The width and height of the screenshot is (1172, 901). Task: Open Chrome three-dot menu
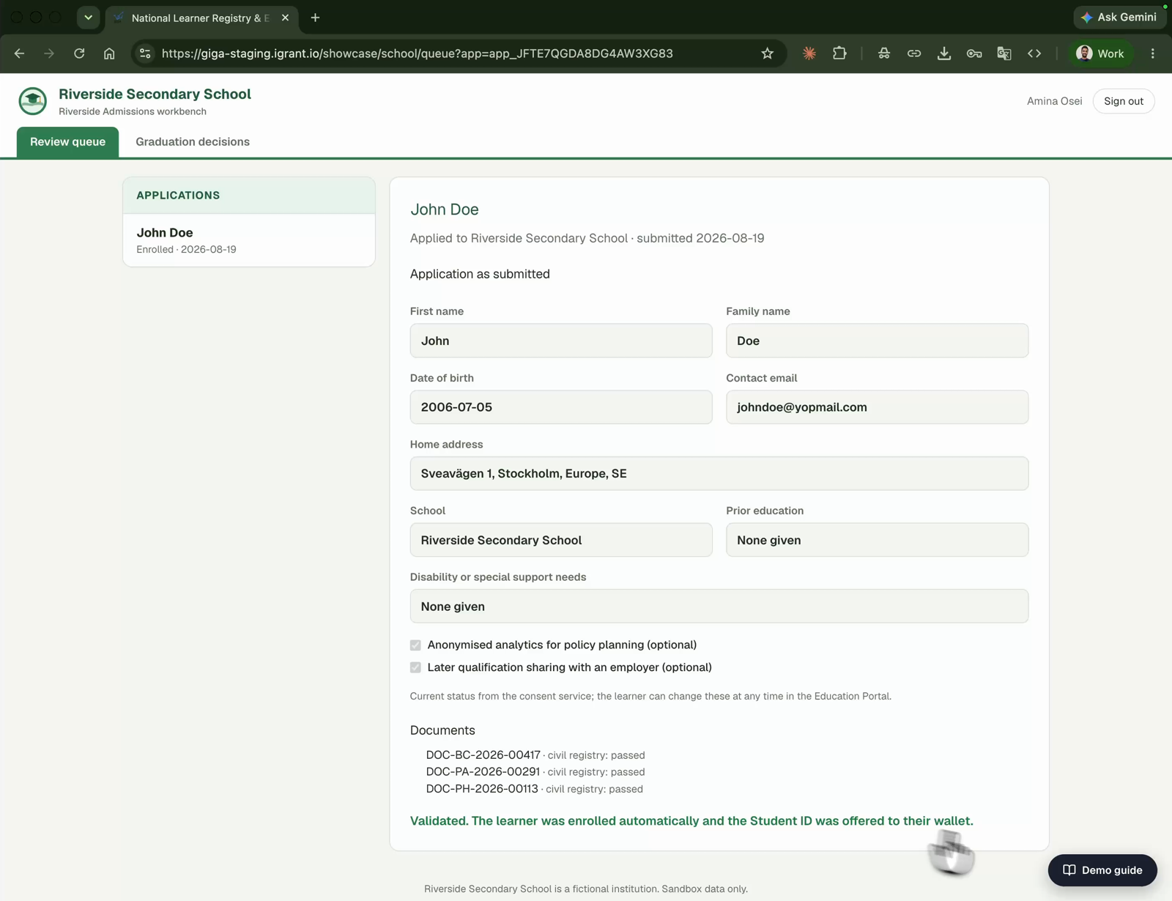(1152, 53)
